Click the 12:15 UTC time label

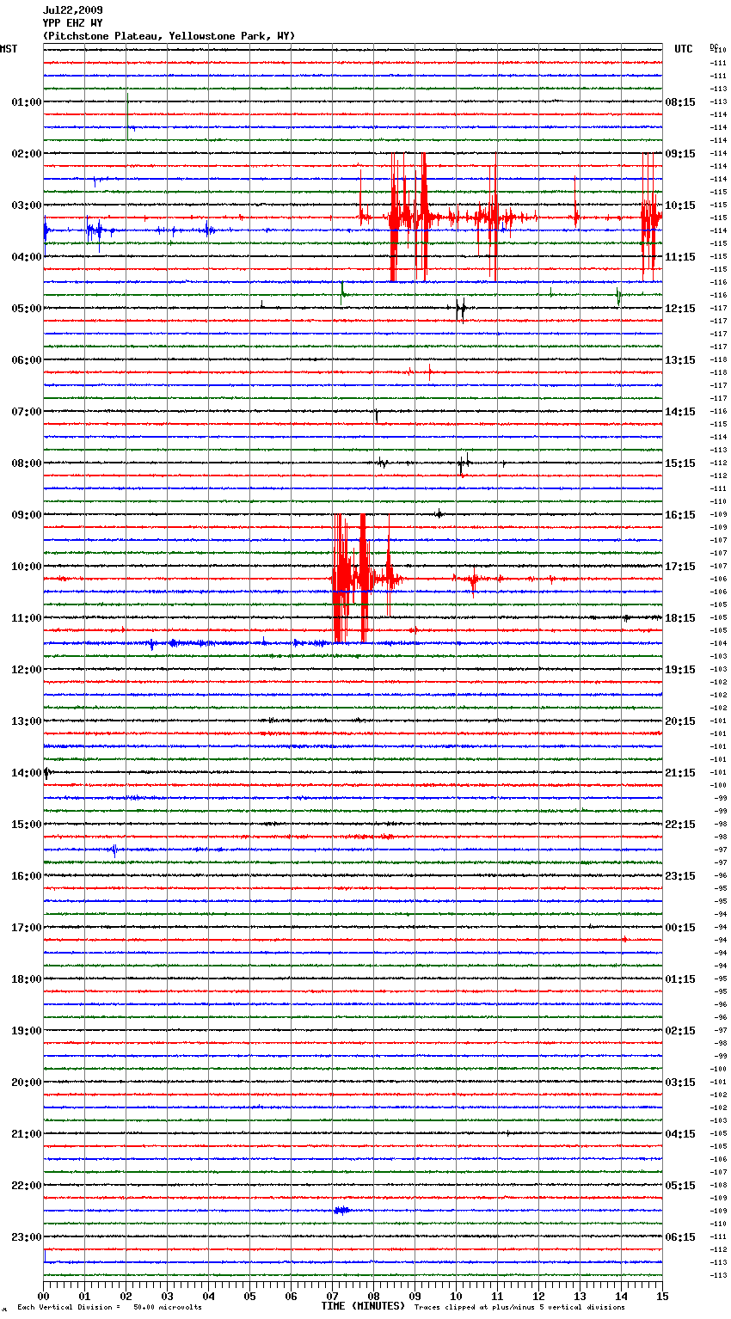[680, 309]
